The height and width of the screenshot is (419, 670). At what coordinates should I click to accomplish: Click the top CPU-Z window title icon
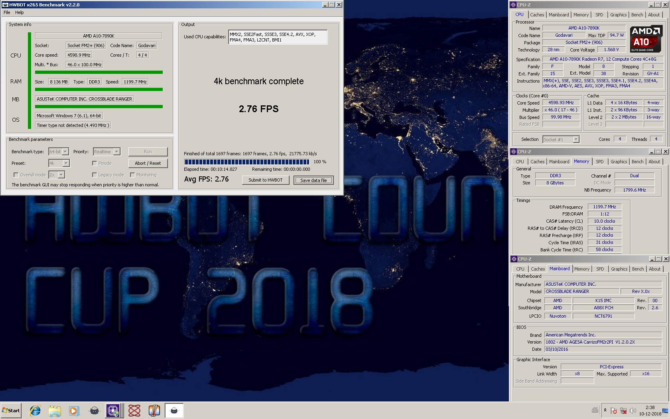pos(513,5)
